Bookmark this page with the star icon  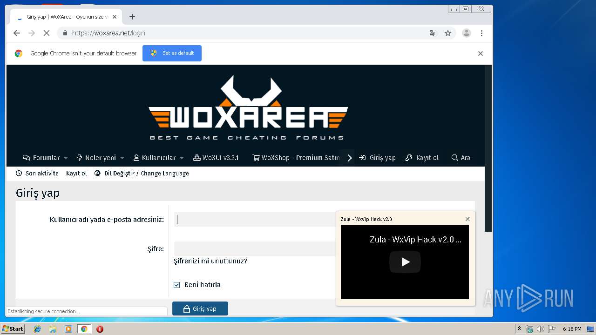coord(448,33)
